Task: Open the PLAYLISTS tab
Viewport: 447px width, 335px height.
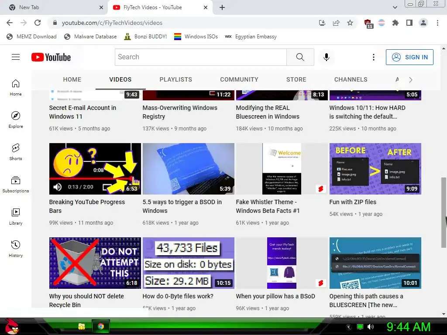Action: point(176,79)
